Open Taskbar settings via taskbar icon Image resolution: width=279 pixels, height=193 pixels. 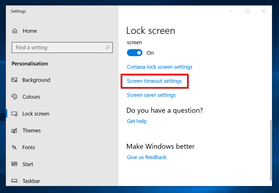(15, 181)
